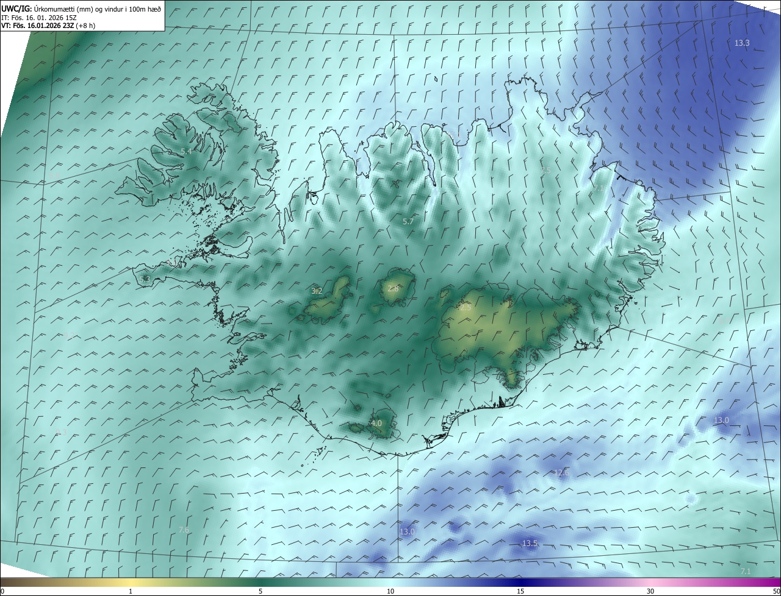Click the initial time line 'IT: Fös. 16. 01. 2026 15Z'
Image resolution: width=781 pixels, height=596 pixels.
pyautogui.click(x=38, y=18)
